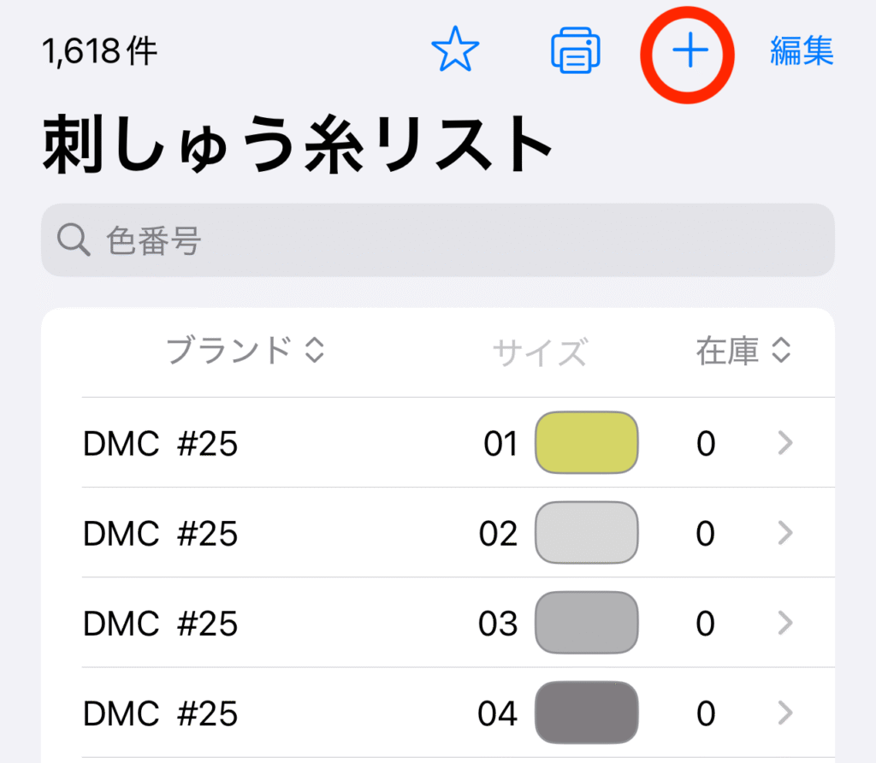Tap the dark gray swatch for 04
Viewport: 876px width, 763px height.
point(587,713)
